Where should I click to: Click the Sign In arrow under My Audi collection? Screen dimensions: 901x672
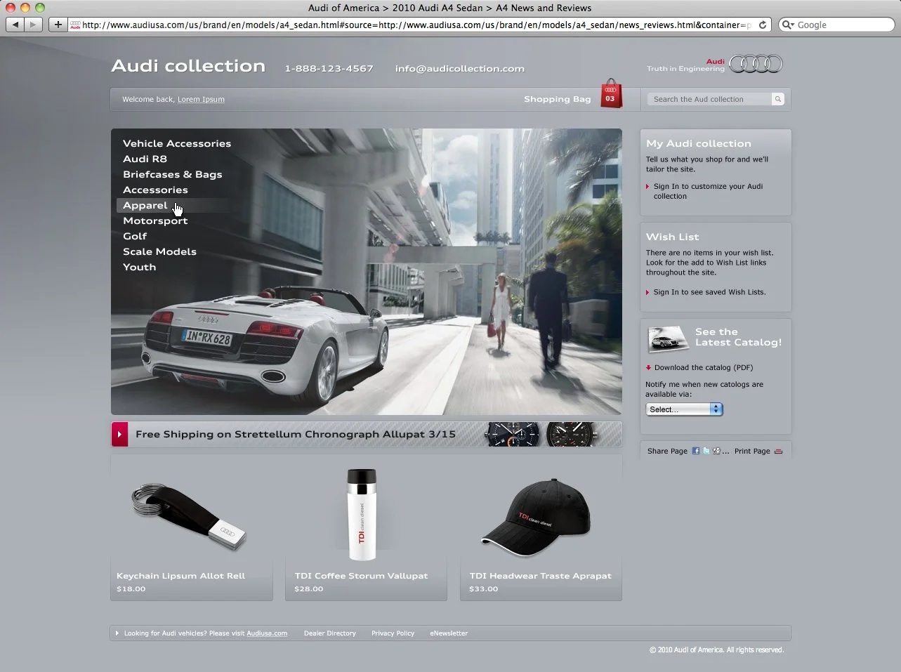[x=648, y=187]
